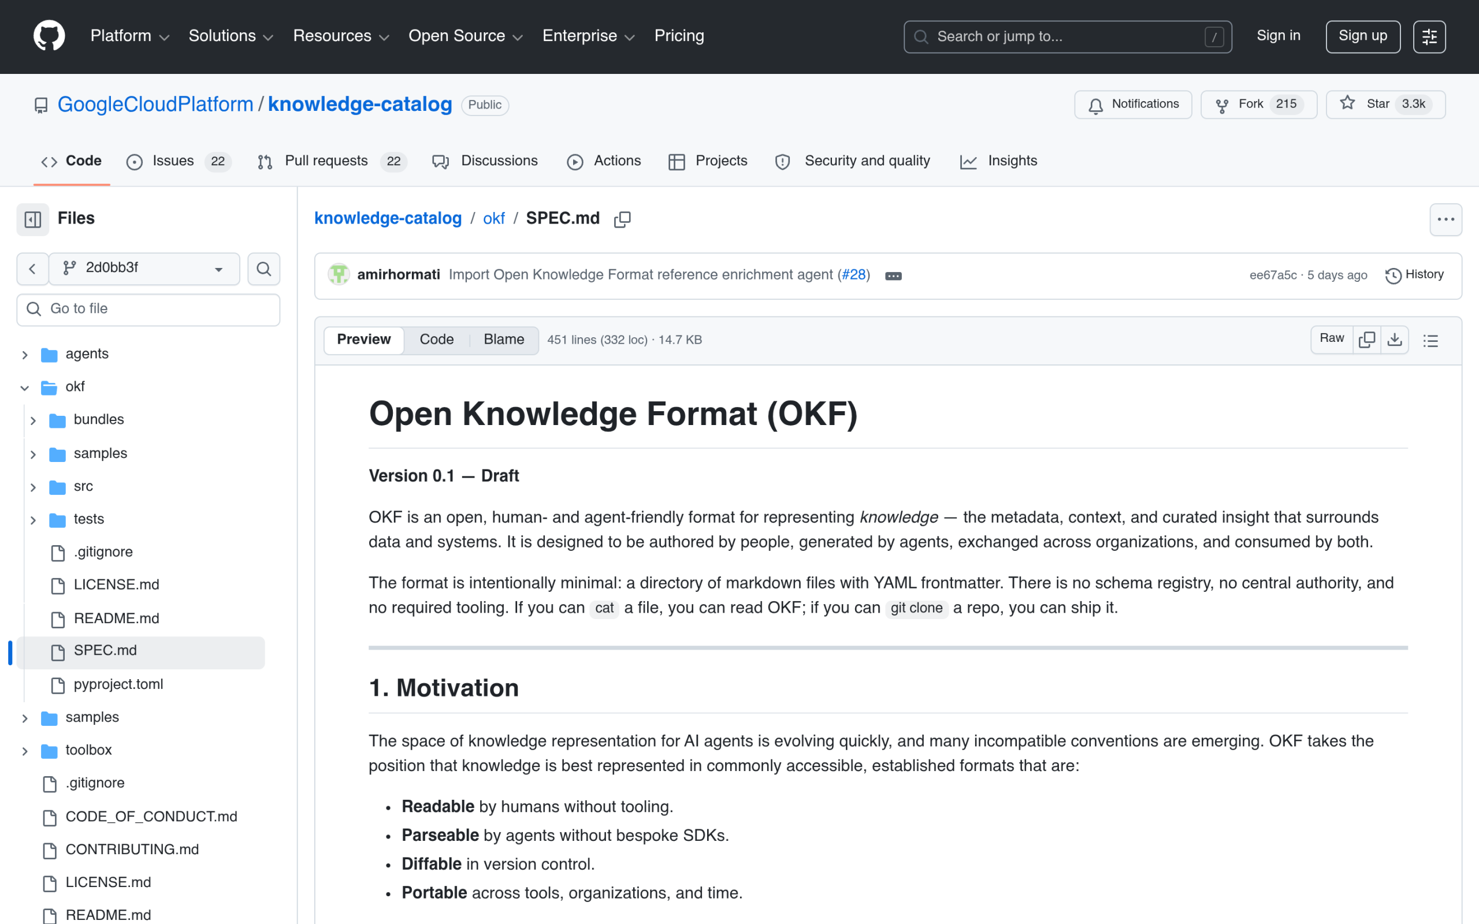Screen dimensions: 1479x924
Task: Expand the agents folder
Action: tap(25, 355)
